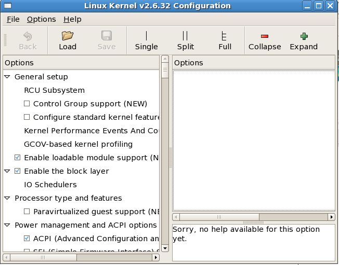This screenshot has height=265, width=339.
Task: Click the left pane horizontal scroll left arrow
Action: click(6, 257)
